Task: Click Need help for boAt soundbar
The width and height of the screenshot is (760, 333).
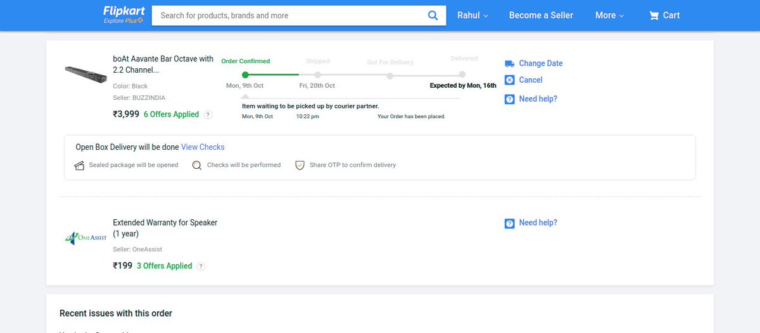Action: point(538,99)
